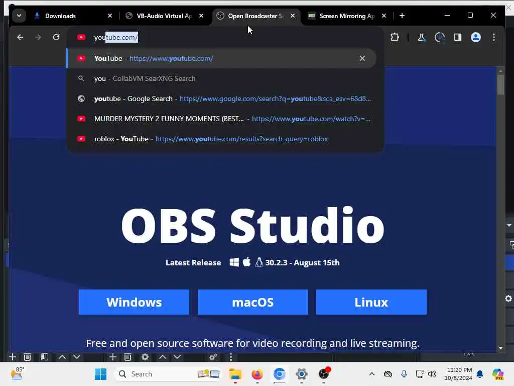Image resolution: width=514 pixels, height=386 pixels.
Task: Choose the 'roblox - YouTube' suggestion
Action: 221,139
